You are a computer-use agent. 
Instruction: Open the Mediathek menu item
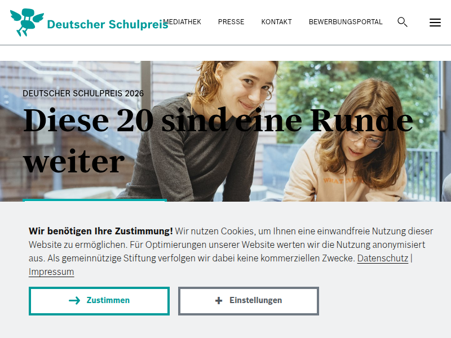(x=182, y=22)
